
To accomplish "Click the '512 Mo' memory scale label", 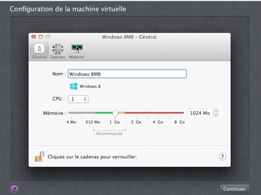I will click(x=93, y=122).
